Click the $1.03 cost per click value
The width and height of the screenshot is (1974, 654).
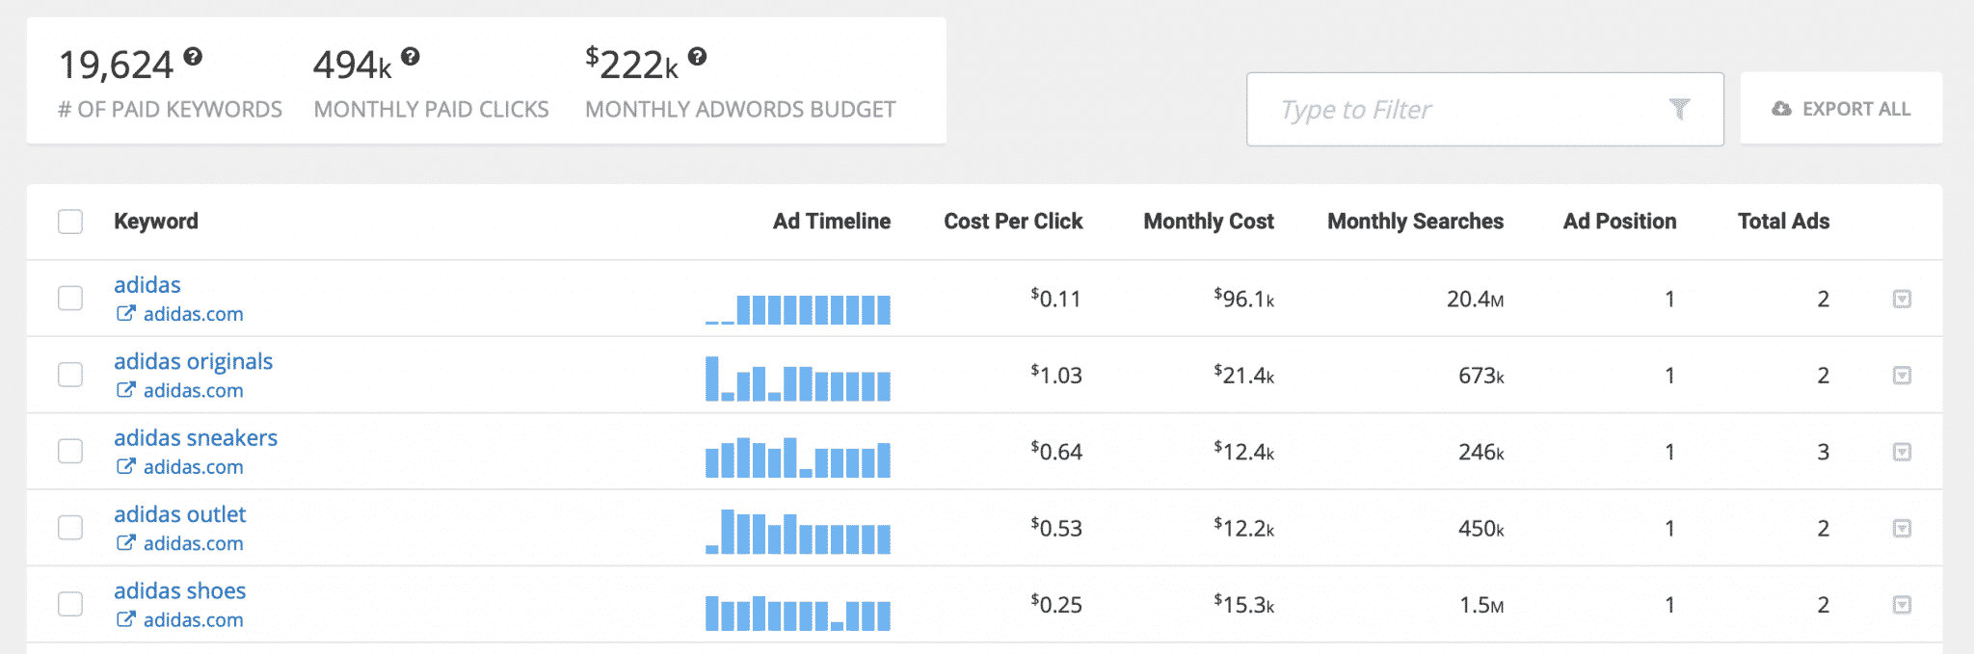tap(1056, 375)
